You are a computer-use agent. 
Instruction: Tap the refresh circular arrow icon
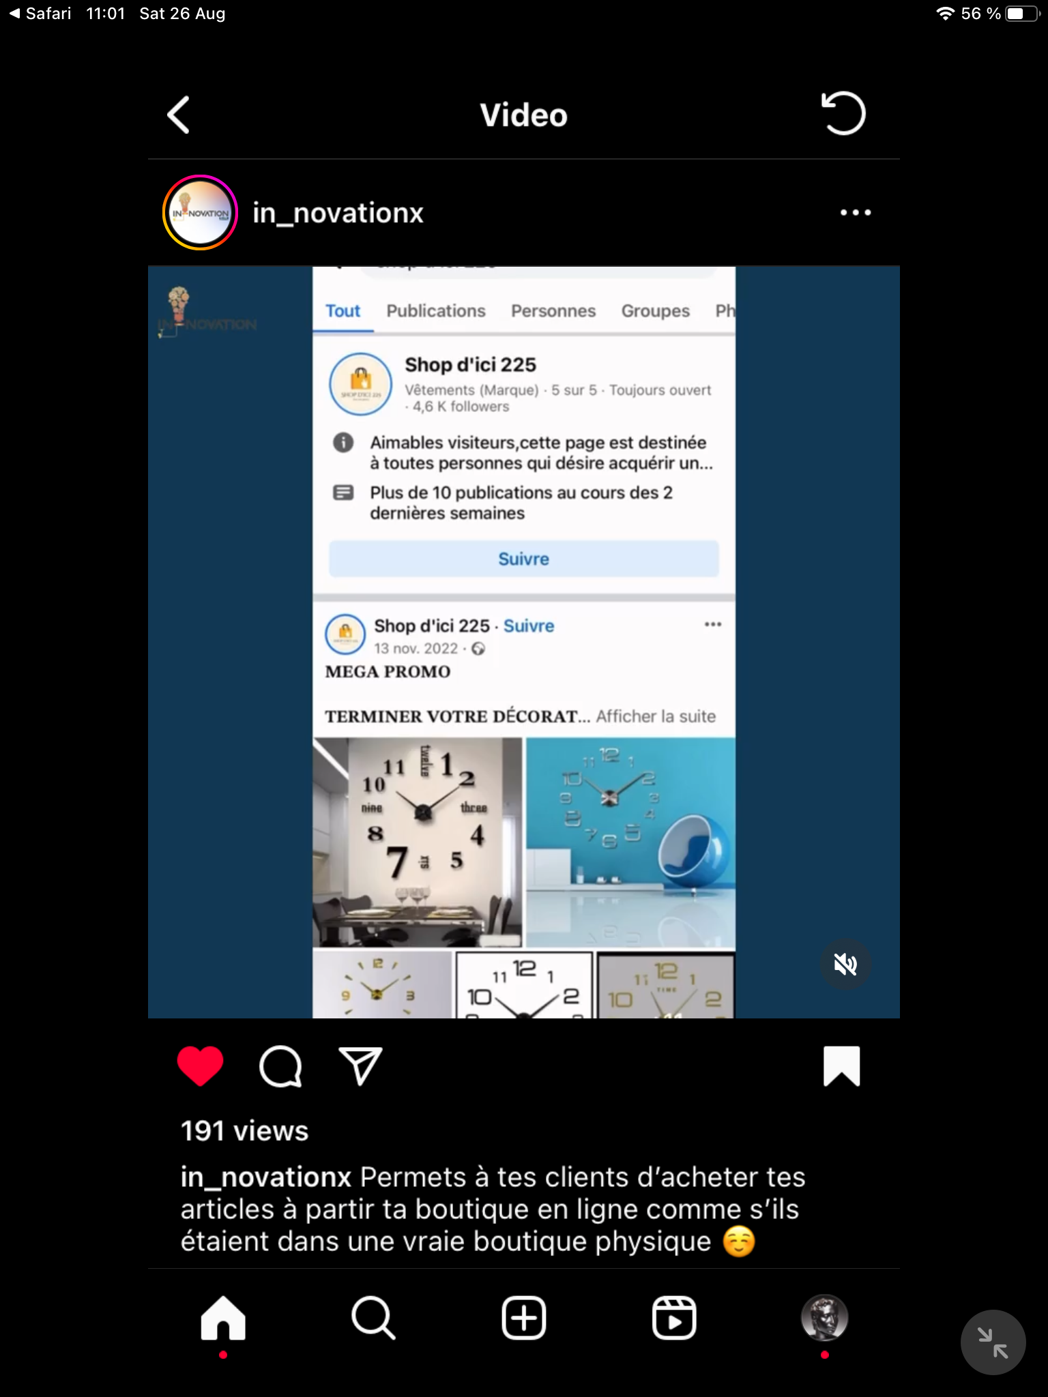(843, 113)
